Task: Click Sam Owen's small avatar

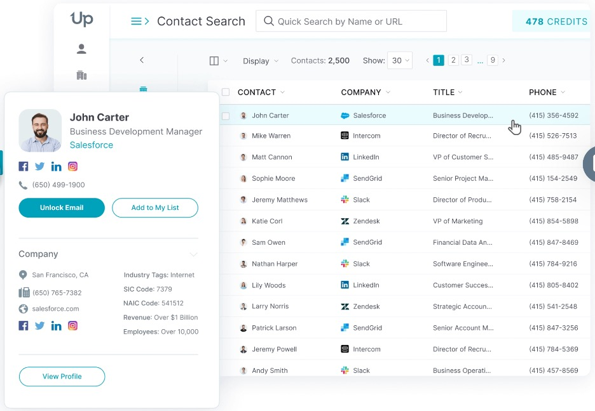Action: click(x=243, y=242)
